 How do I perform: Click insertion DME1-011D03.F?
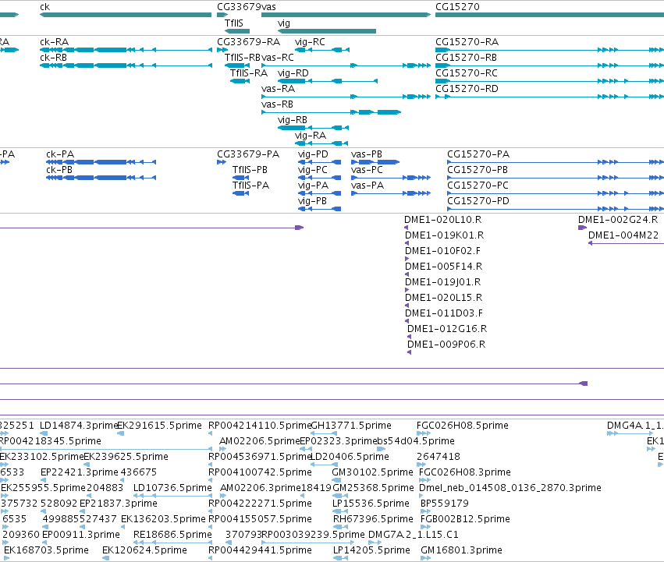point(407,321)
